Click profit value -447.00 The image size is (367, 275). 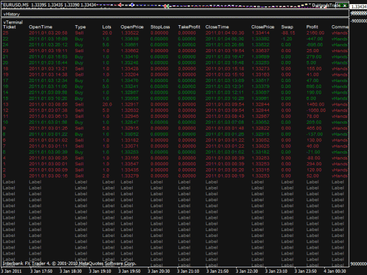[x=315, y=39]
